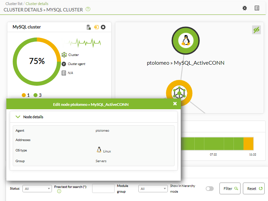Viewport: 268px width, 201px height.
Task: Close the Edit node dialog
Action: [175, 104]
